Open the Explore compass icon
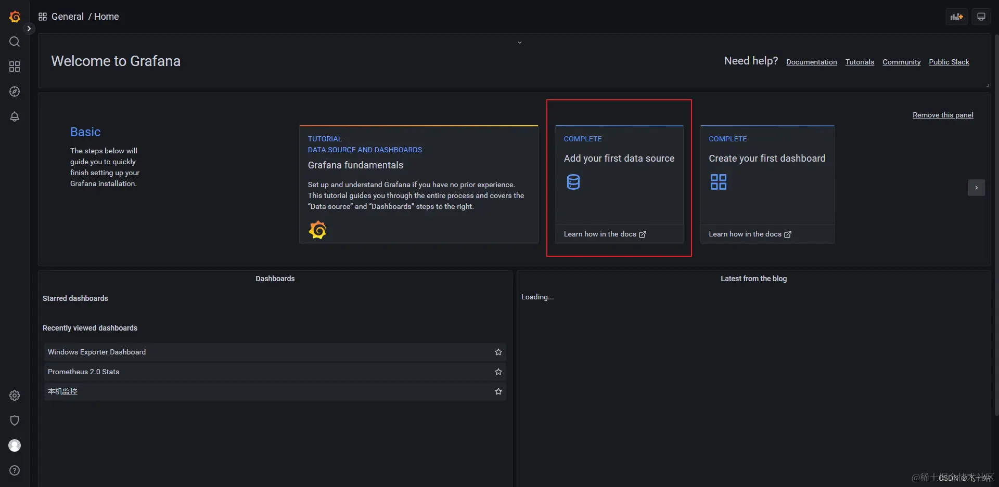 [15, 91]
